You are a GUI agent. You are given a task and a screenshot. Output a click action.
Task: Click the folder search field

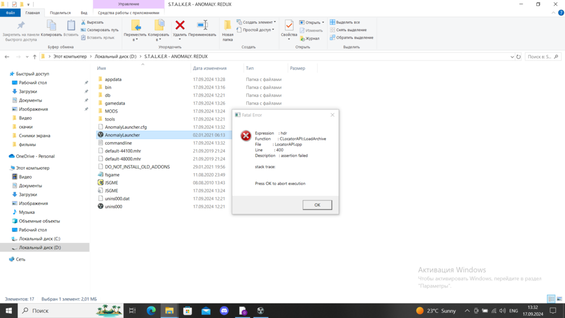click(x=542, y=57)
